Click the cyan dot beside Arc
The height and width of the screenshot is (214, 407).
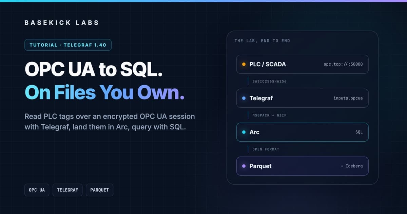point(244,132)
